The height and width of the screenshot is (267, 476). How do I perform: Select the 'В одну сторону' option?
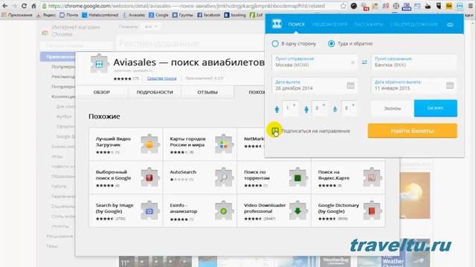(275, 44)
